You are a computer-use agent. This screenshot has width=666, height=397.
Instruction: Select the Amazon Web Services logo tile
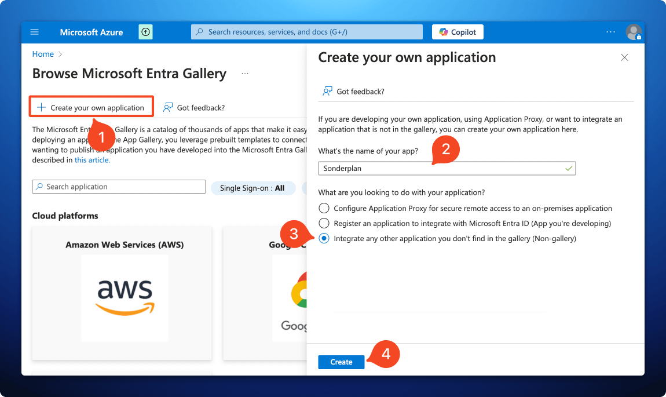pos(124,298)
